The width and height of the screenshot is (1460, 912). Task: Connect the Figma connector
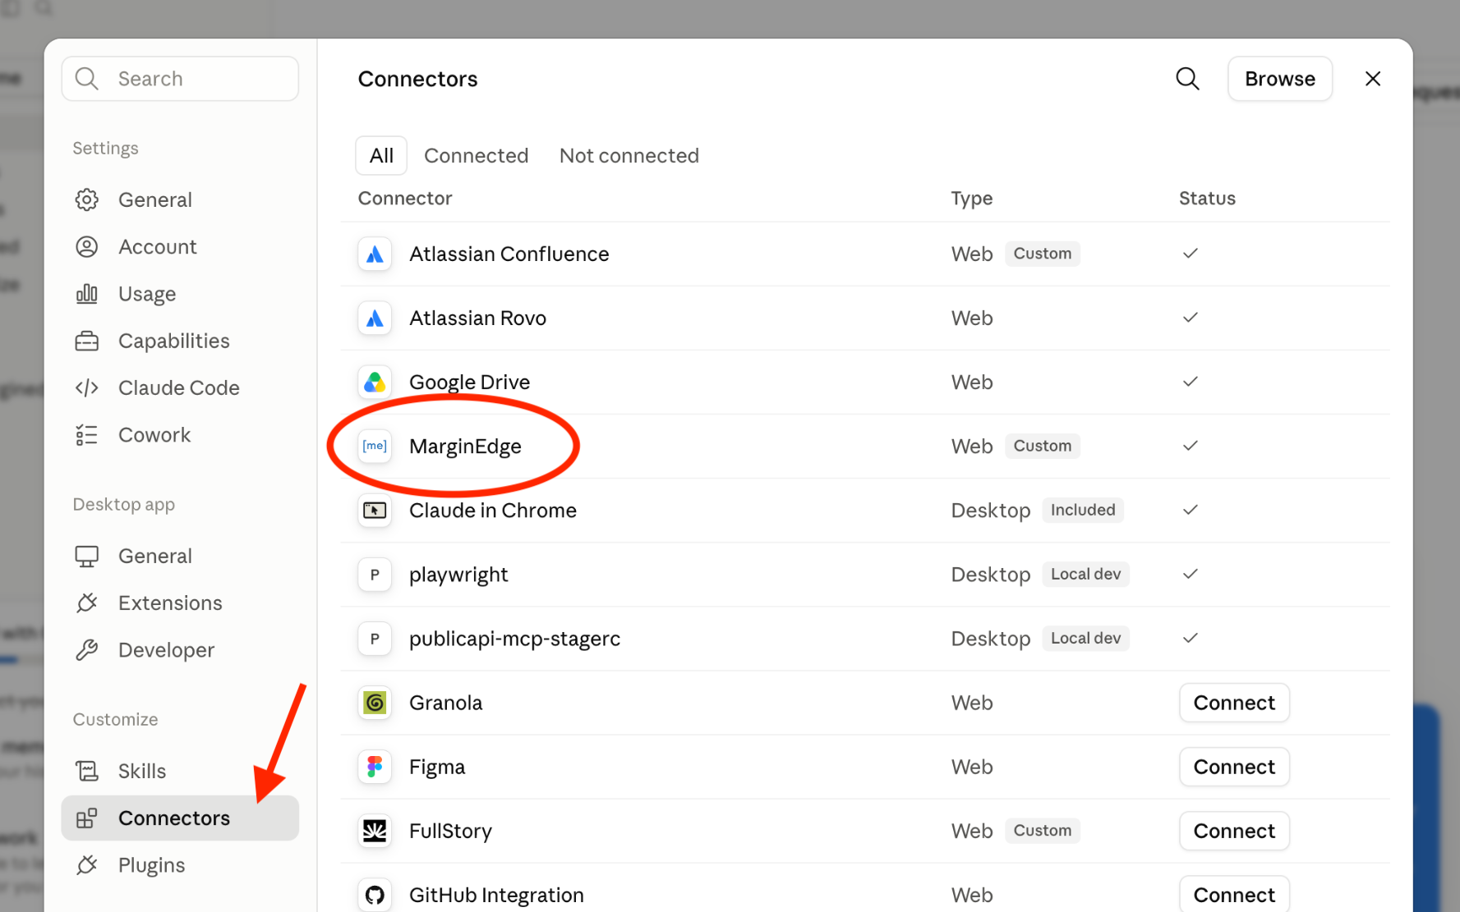(x=1234, y=767)
